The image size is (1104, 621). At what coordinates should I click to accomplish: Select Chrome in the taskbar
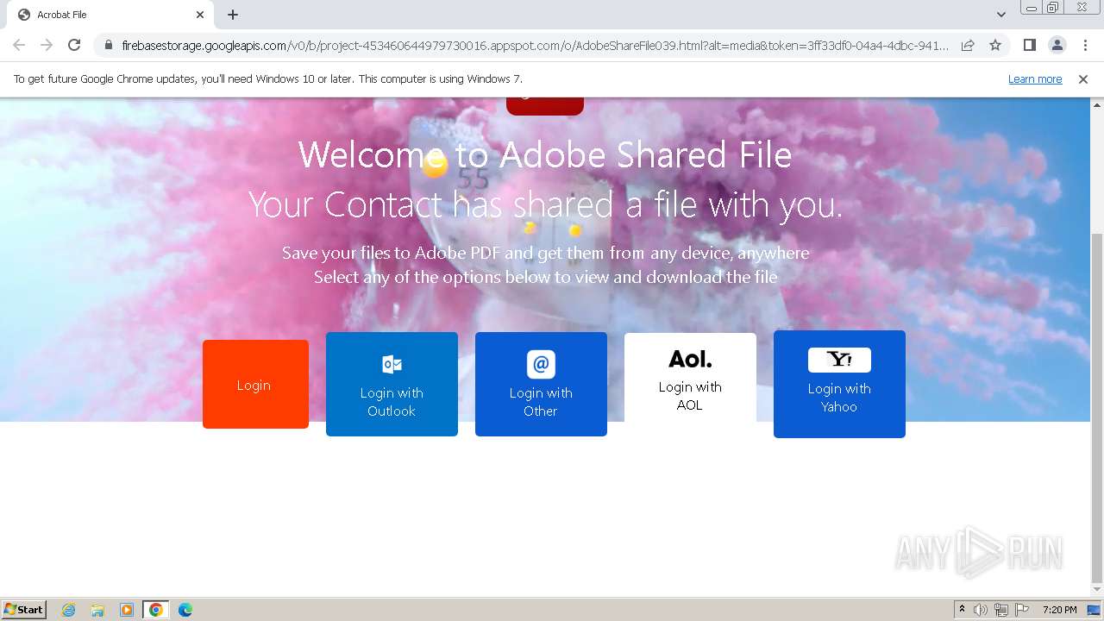[156, 610]
